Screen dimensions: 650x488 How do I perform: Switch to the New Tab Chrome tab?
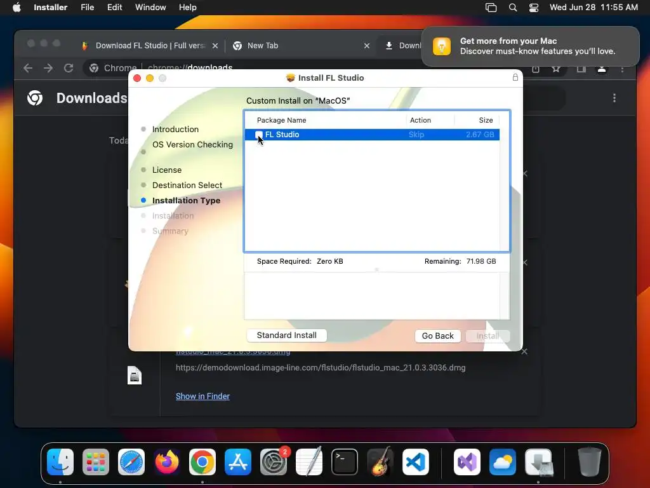(x=262, y=46)
